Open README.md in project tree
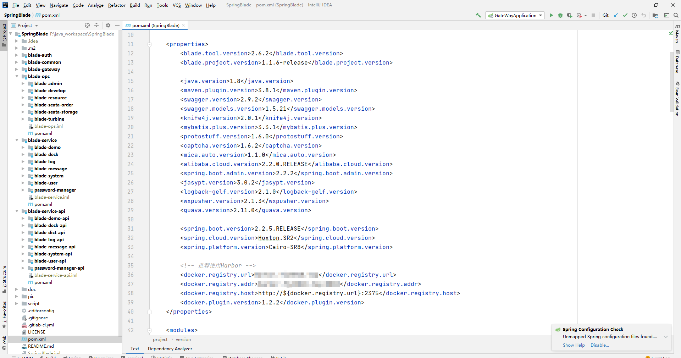 pos(41,346)
